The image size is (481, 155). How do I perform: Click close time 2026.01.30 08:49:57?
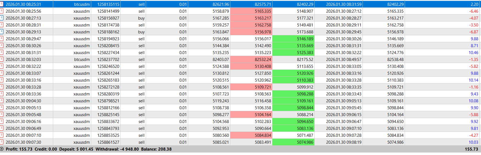click(344, 60)
